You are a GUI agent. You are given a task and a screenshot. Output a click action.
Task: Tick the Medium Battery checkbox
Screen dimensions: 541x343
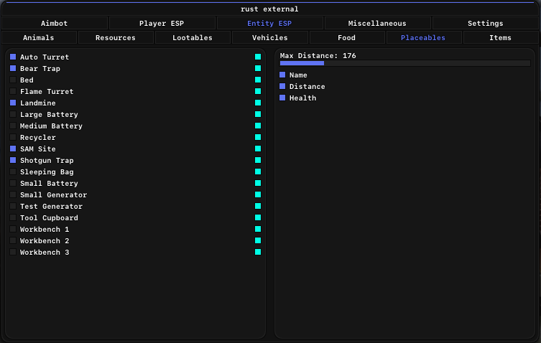[13, 126]
